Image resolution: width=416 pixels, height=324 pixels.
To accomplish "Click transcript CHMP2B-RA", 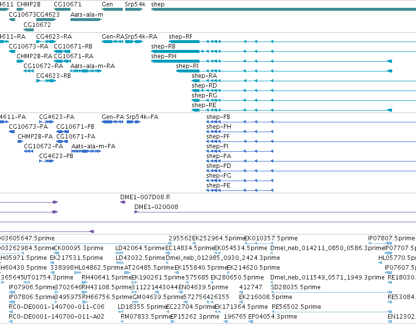I will pyautogui.click(x=21, y=61).
